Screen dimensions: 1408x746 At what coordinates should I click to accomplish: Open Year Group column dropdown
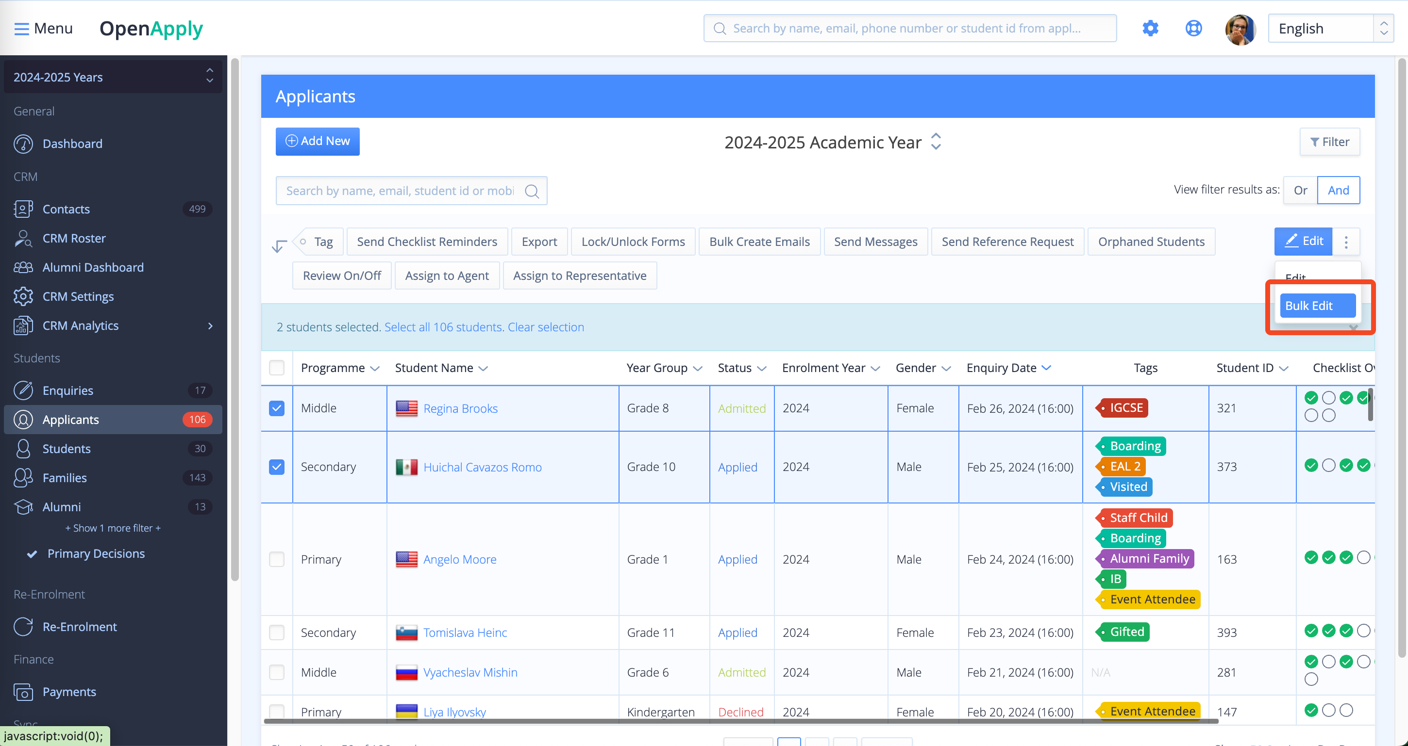(x=697, y=369)
